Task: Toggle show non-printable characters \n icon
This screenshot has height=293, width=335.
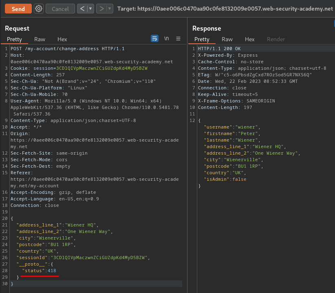Action: click(166, 38)
